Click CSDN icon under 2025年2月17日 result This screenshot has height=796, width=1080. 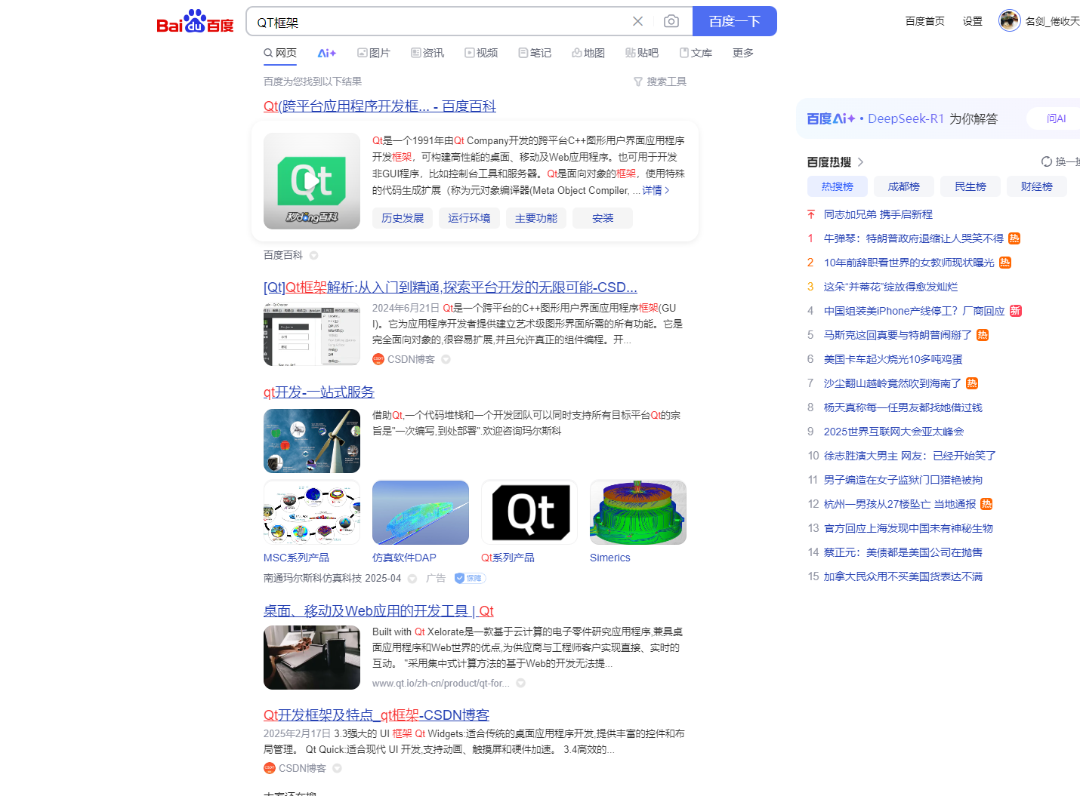click(270, 768)
